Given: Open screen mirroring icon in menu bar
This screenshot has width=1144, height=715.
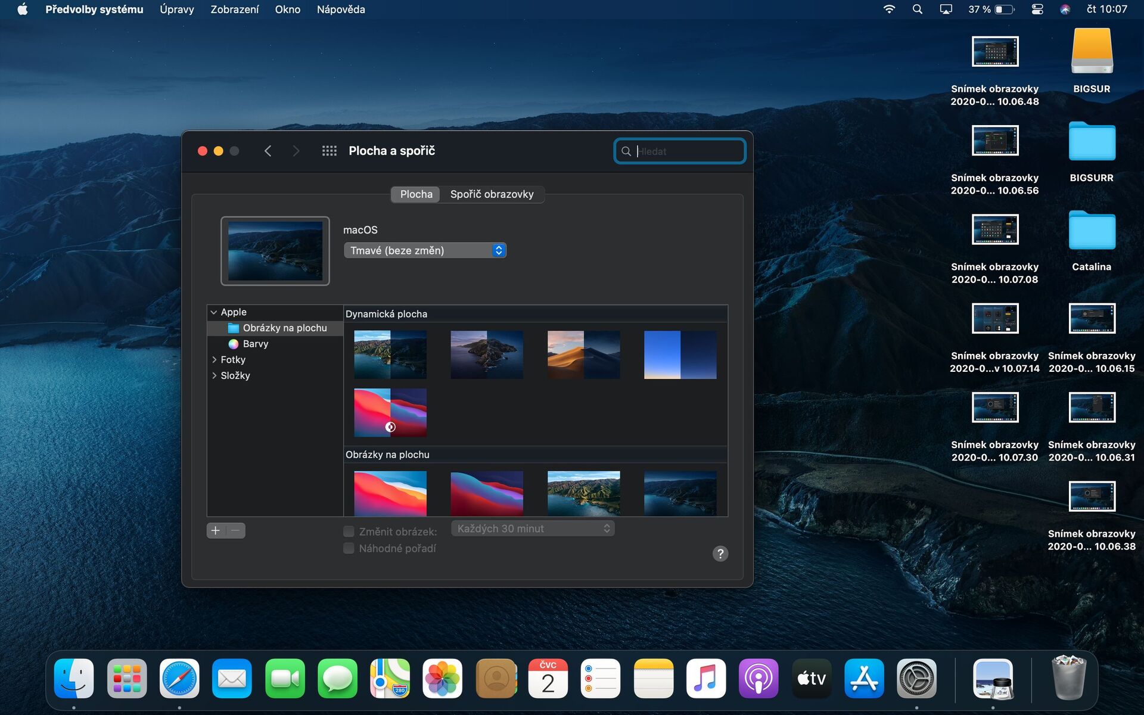Looking at the screenshot, I should tap(946, 10).
